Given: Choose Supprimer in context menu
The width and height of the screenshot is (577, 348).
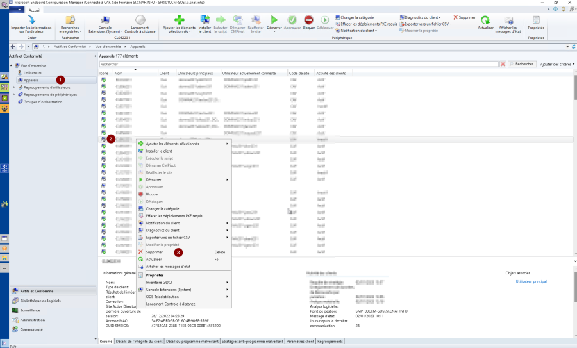Looking at the screenshot, I should click(x=183, y=252).
